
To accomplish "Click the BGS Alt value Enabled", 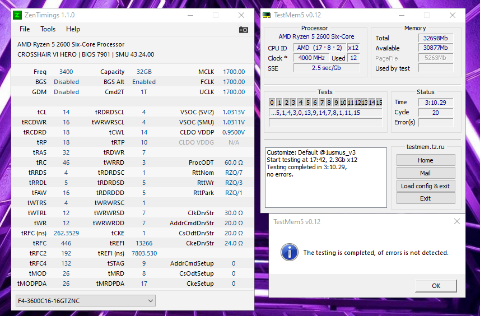I will (144, 82).
